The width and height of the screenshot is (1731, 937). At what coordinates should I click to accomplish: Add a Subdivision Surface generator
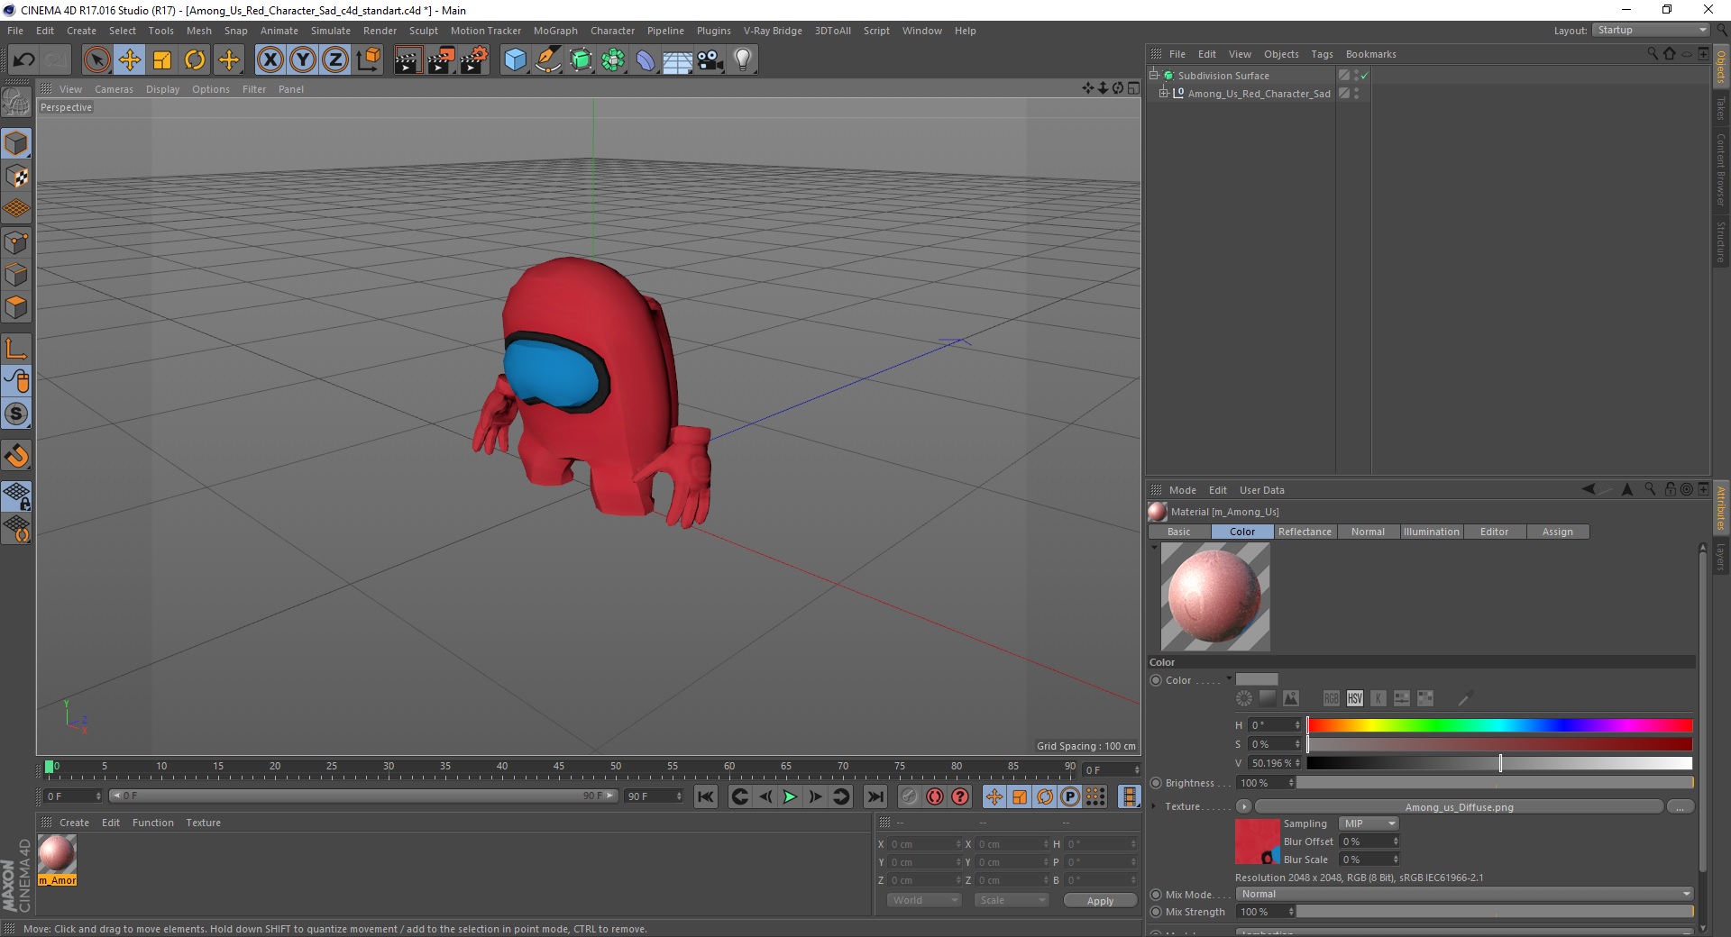581,60
